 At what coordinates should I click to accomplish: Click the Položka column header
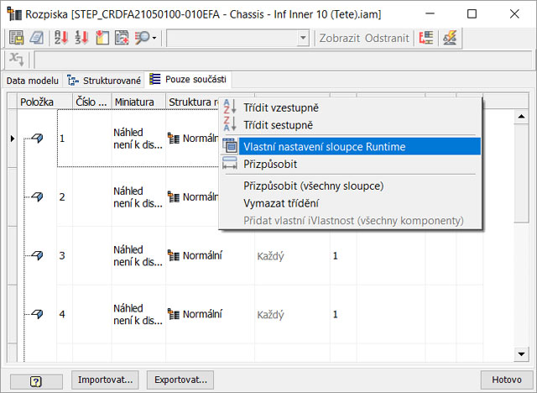point(44,102)
